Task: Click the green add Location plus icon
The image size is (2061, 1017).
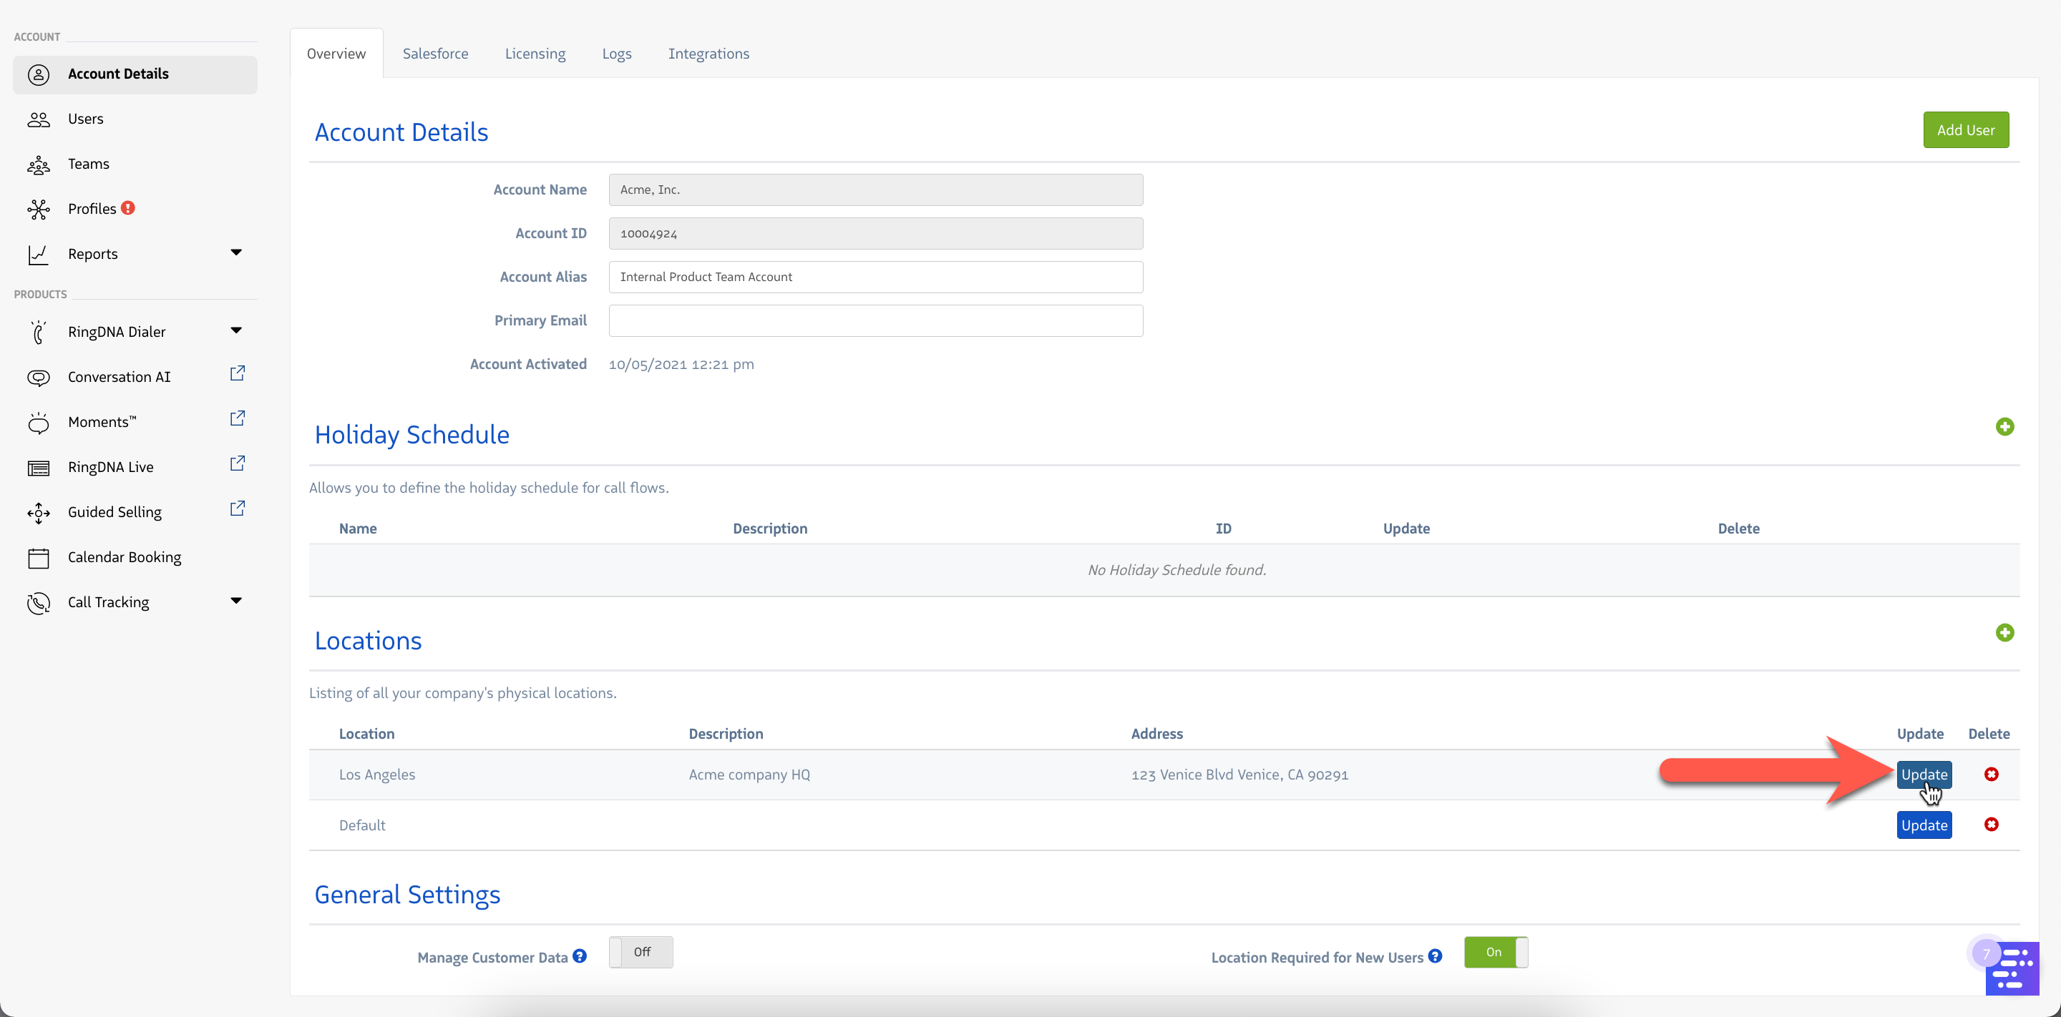Action: coord(2004,633)
